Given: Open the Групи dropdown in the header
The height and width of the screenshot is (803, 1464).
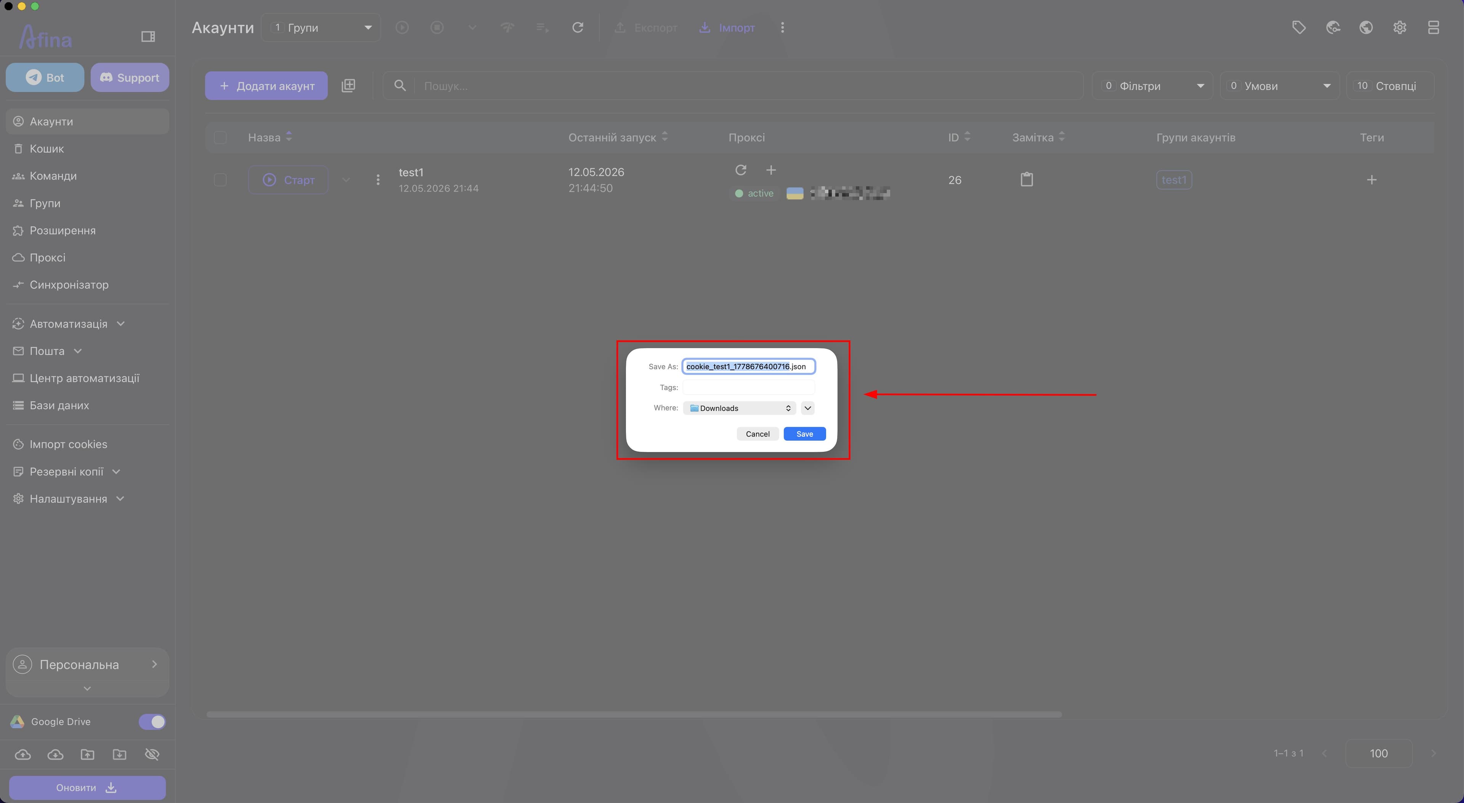Looking at the screenshot, I should point(321,27).
